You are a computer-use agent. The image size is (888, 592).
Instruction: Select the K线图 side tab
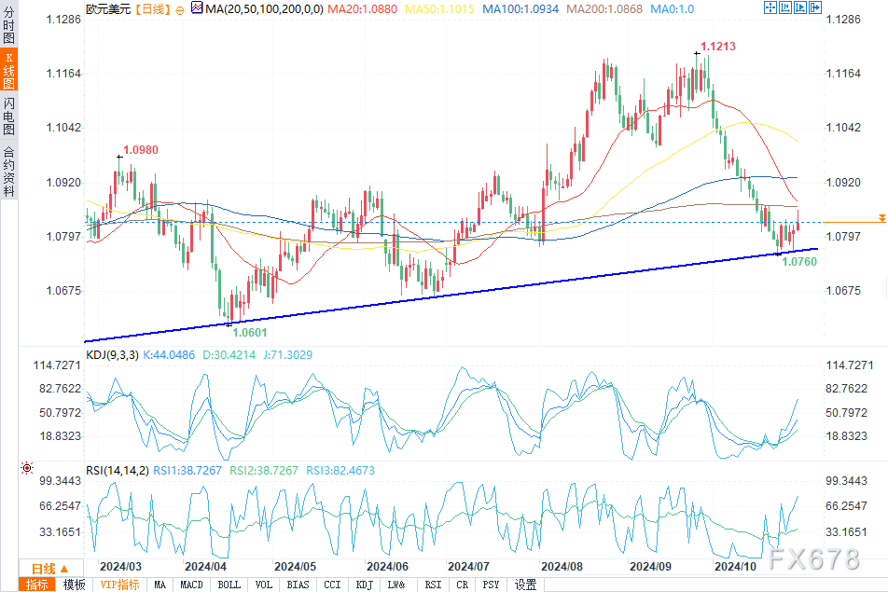[x=8, y=70]
